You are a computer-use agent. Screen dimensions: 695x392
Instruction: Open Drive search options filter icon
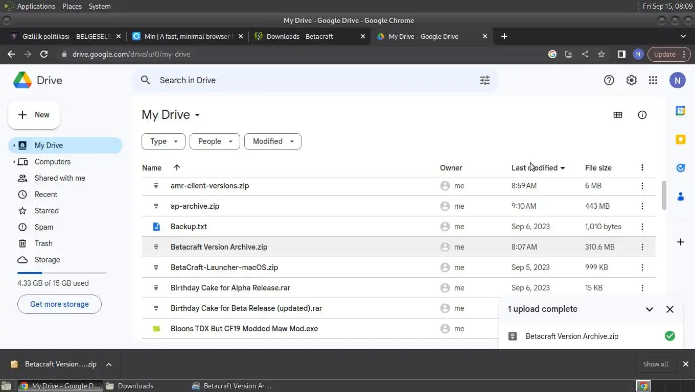tap(484, 80)
